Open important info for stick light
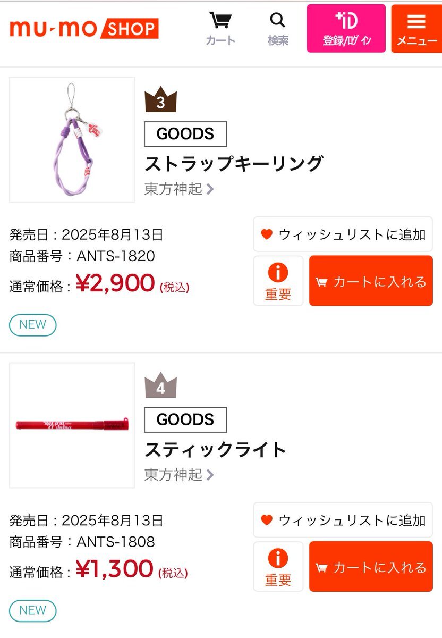The width and height of the screenshot is (442, 638). (x=278, y=567)
